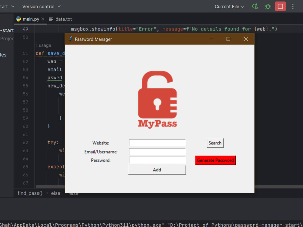This screenshot has height=227, width=303.
Task: Close the Password Manager window
Action: point(246,39)
